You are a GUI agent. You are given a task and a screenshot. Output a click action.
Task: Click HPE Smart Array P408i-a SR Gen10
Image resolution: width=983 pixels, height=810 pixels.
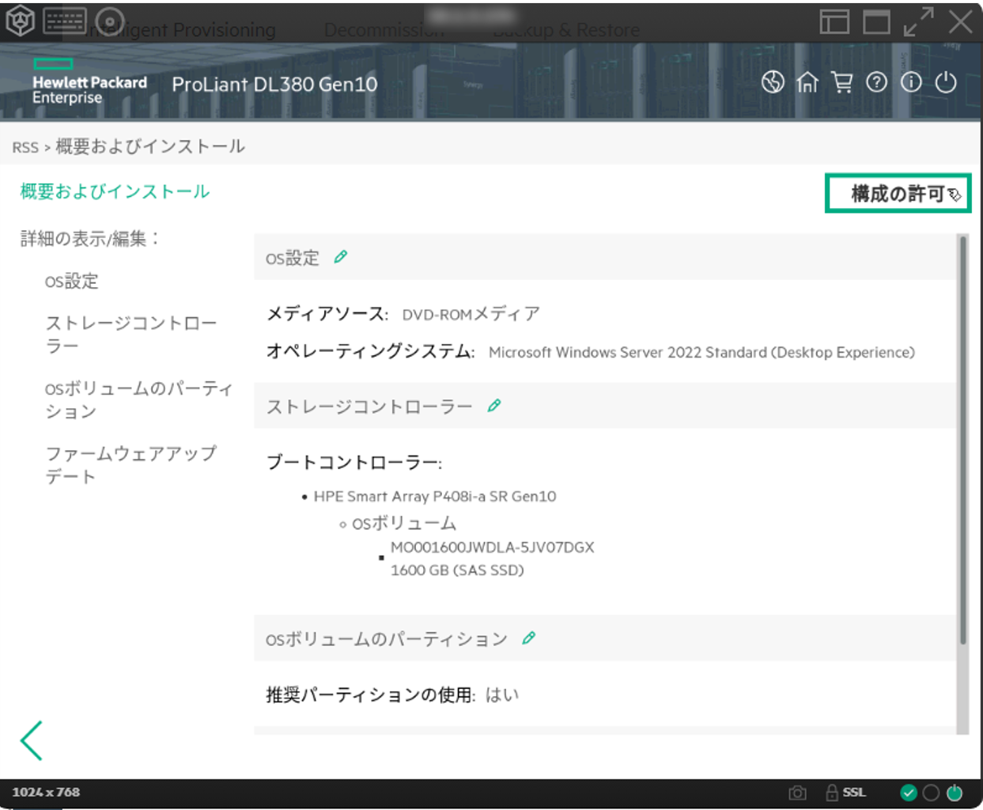pyautogui.click(x=435, y=497)
